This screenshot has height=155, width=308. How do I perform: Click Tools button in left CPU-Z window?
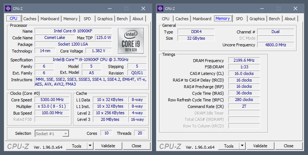[77, 146]
